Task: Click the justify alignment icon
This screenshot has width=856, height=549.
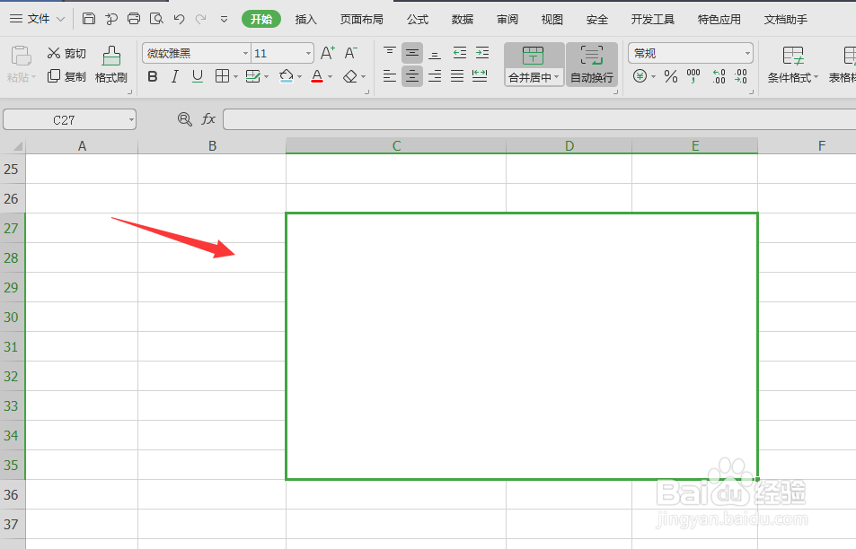Action: pyautogui.click(x=457, y=75)
